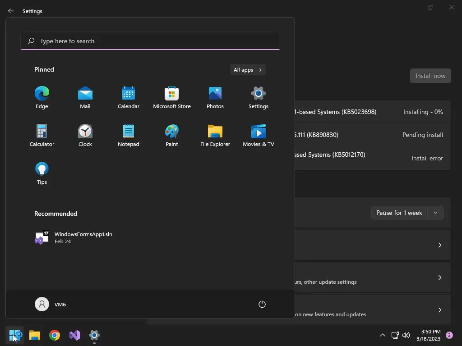This screenshot has height=346, width=462.
Task: Select the Recommended section heading
Action: pyautogui.click(x=55, y=214)
